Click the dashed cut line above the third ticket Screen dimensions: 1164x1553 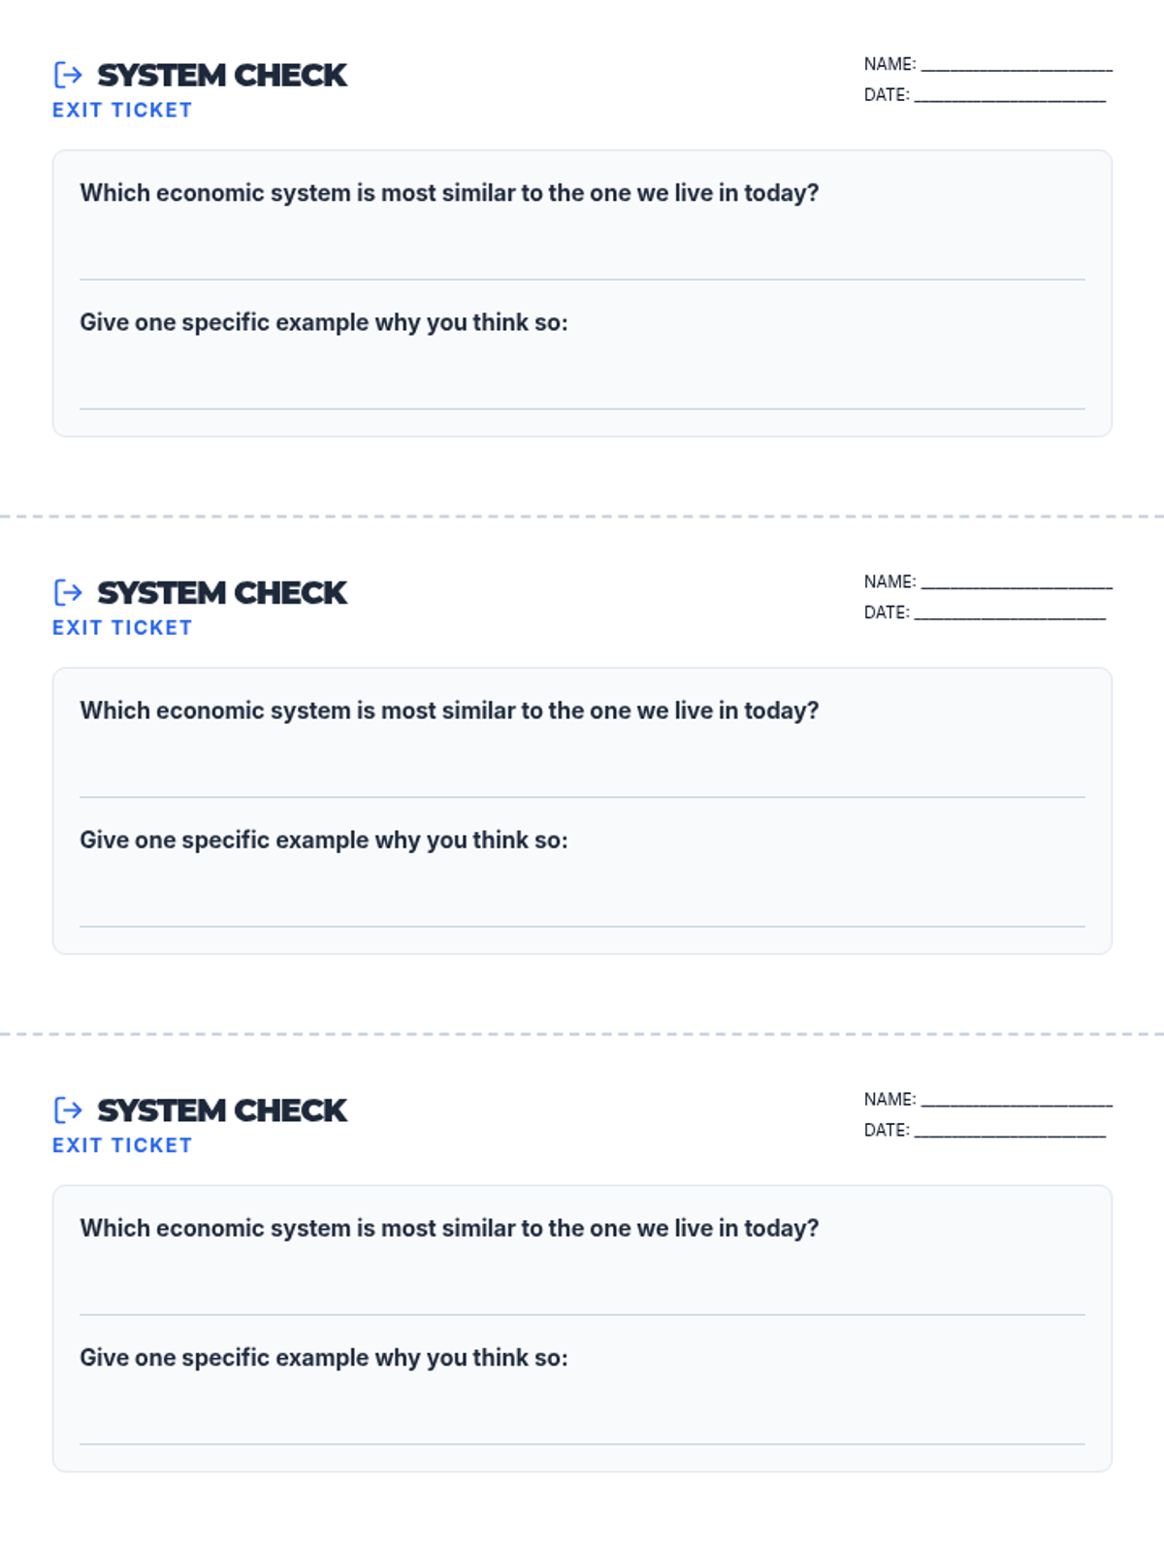(582, 1034)
